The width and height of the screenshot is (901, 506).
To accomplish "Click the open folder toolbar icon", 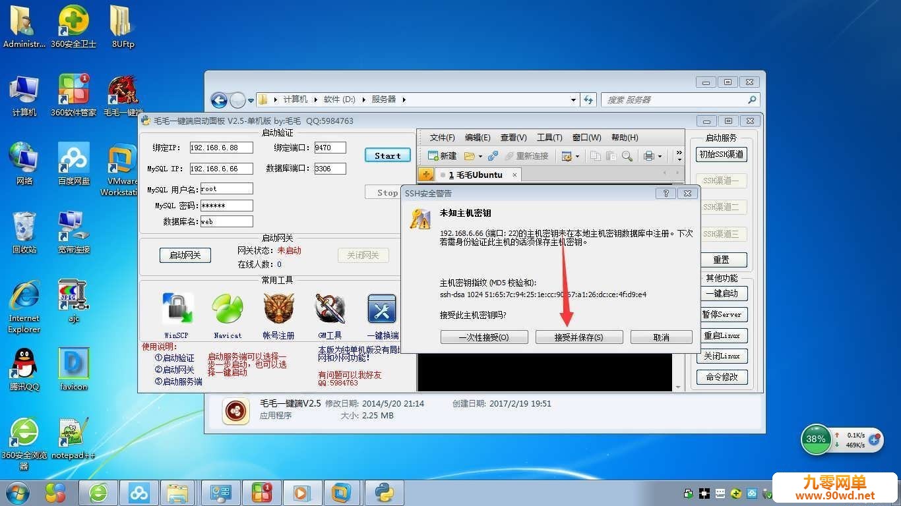I will [x=470, y=156].
